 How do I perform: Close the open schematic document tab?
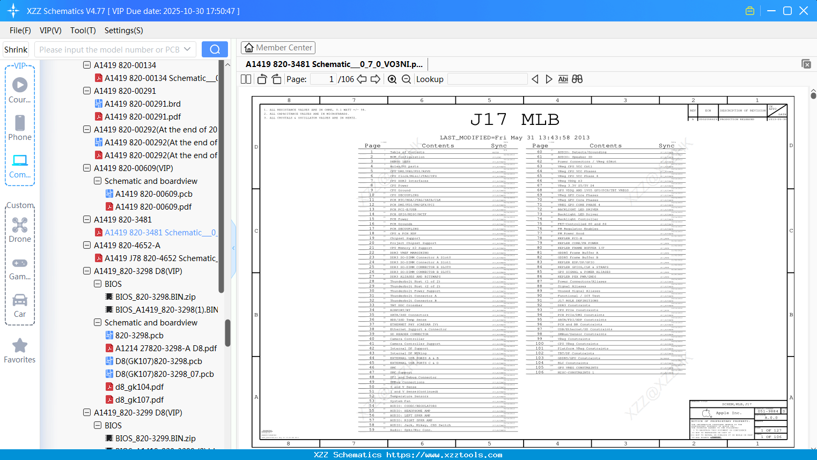(x=806, y=64)
